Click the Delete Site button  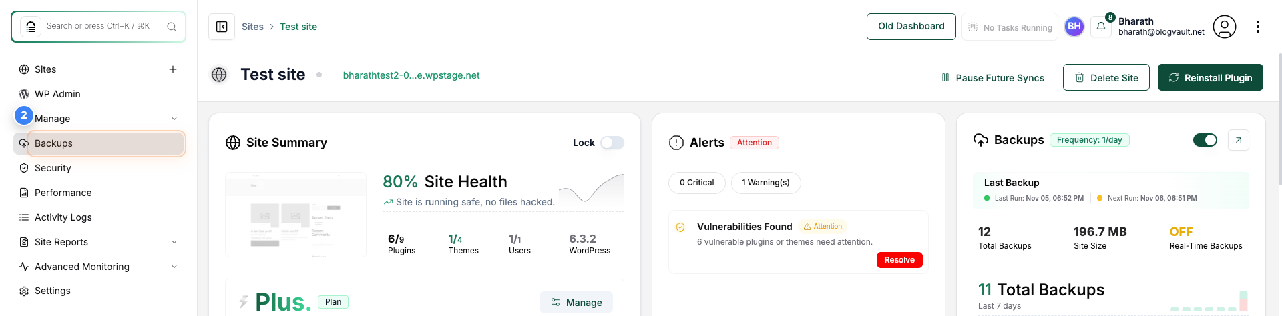tap(1106, 77)
